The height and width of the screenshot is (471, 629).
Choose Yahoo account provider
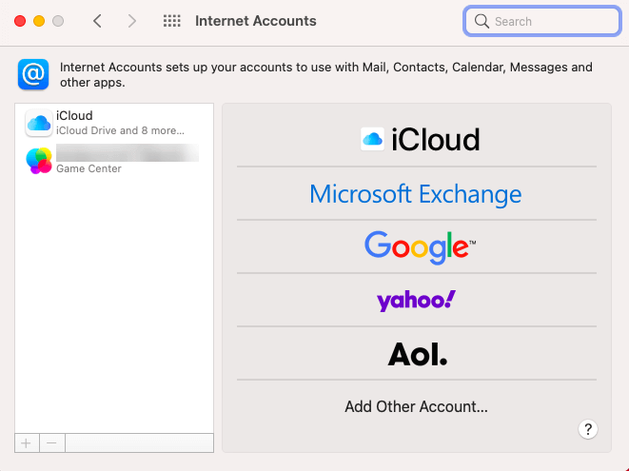click(x=417, y=300)
